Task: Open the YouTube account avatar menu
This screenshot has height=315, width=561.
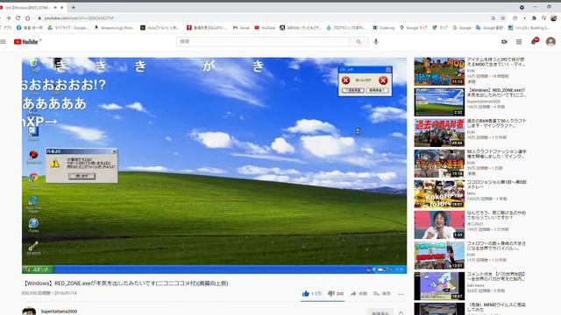Action: 550,41
